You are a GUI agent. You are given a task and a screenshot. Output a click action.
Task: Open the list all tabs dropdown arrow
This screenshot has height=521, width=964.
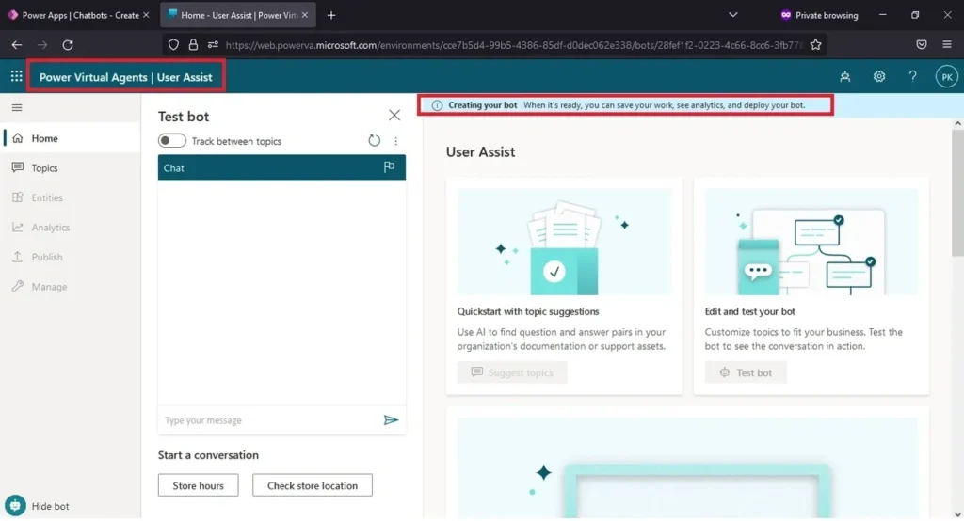click(x=732, y=15)
